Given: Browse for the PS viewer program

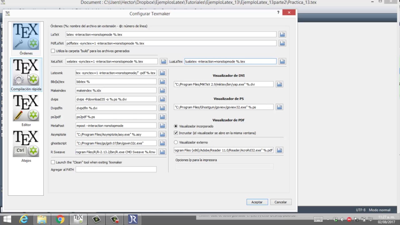Looking at the screenshot, I should (279, 107).
